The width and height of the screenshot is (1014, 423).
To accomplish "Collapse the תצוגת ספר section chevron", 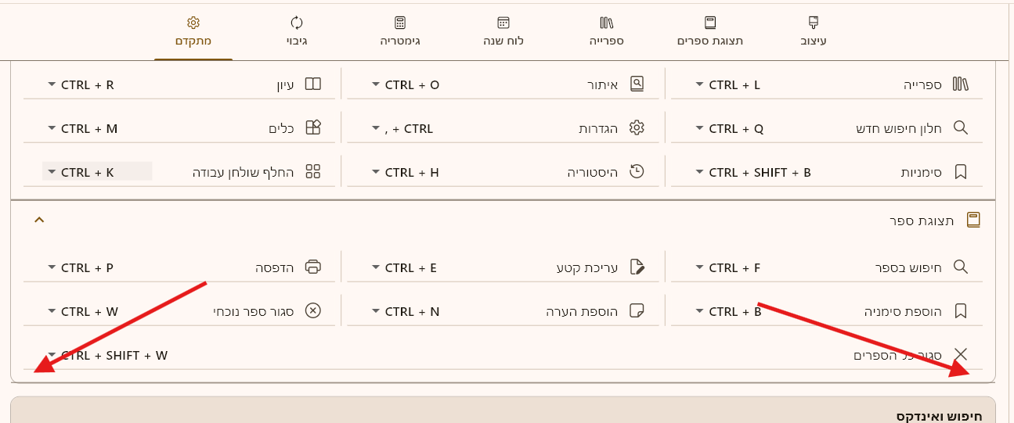I will tap(39, 220).
